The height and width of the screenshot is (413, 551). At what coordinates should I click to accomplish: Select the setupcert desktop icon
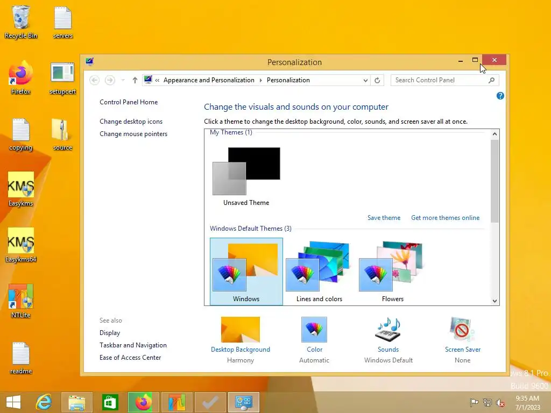pos(62,78)
